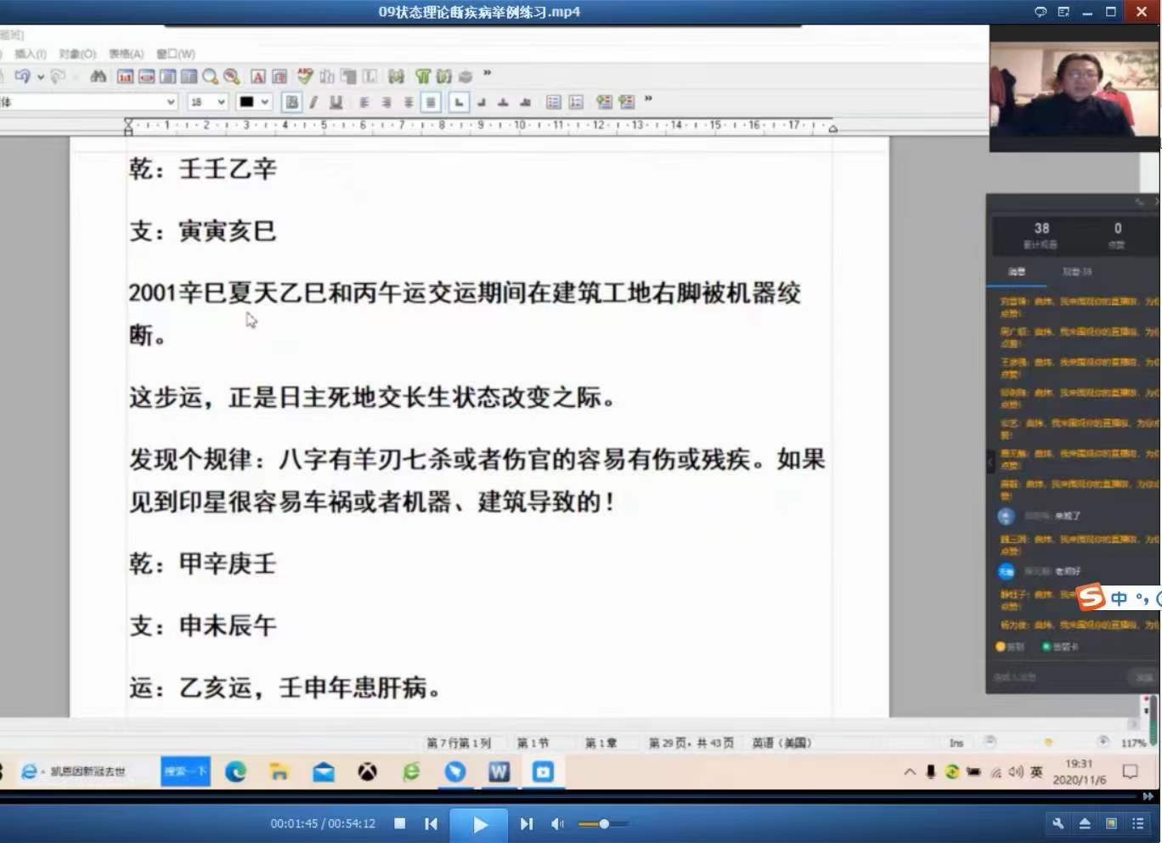
Task: Click the volume slider in the player
Action: tap(603, 823)
